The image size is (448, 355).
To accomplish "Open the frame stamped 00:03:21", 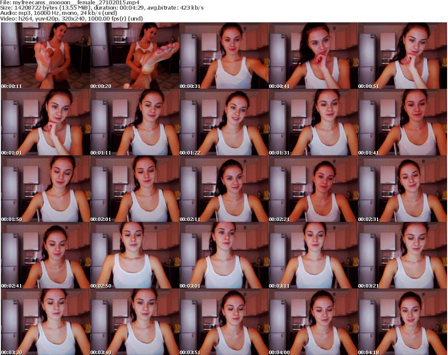I will pos(402,256).
